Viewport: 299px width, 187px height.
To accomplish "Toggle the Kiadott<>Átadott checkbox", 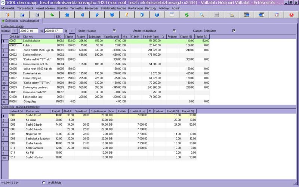I will pos(114,31).
